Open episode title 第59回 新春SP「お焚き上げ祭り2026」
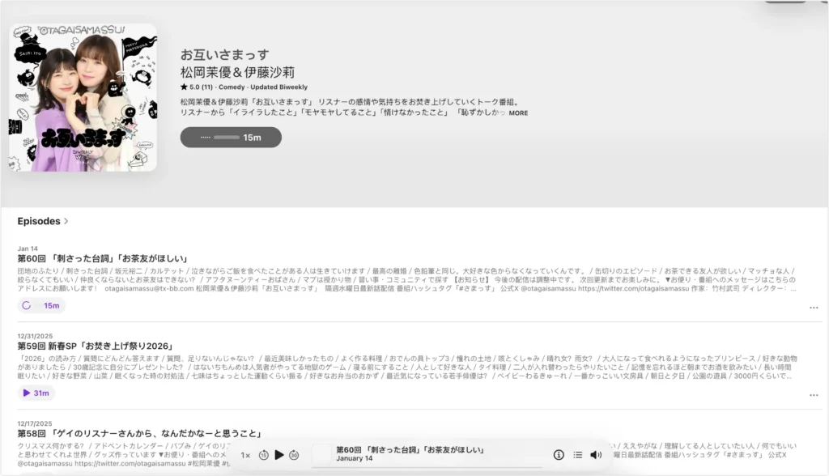The height and width of the screenshot is (476, 829). tap(96, 346)
